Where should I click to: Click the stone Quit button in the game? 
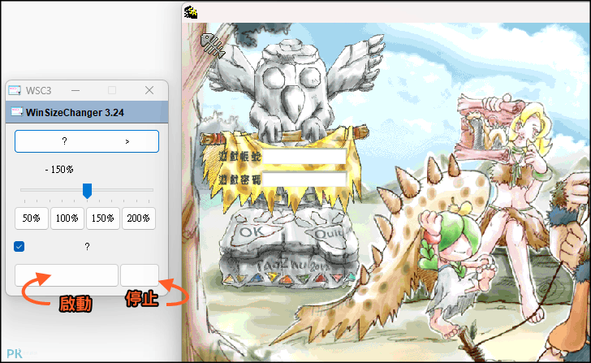[326, 234]
